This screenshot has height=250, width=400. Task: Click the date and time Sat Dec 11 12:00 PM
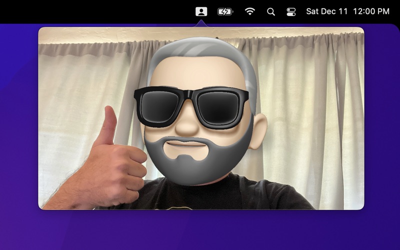point(347,11)
